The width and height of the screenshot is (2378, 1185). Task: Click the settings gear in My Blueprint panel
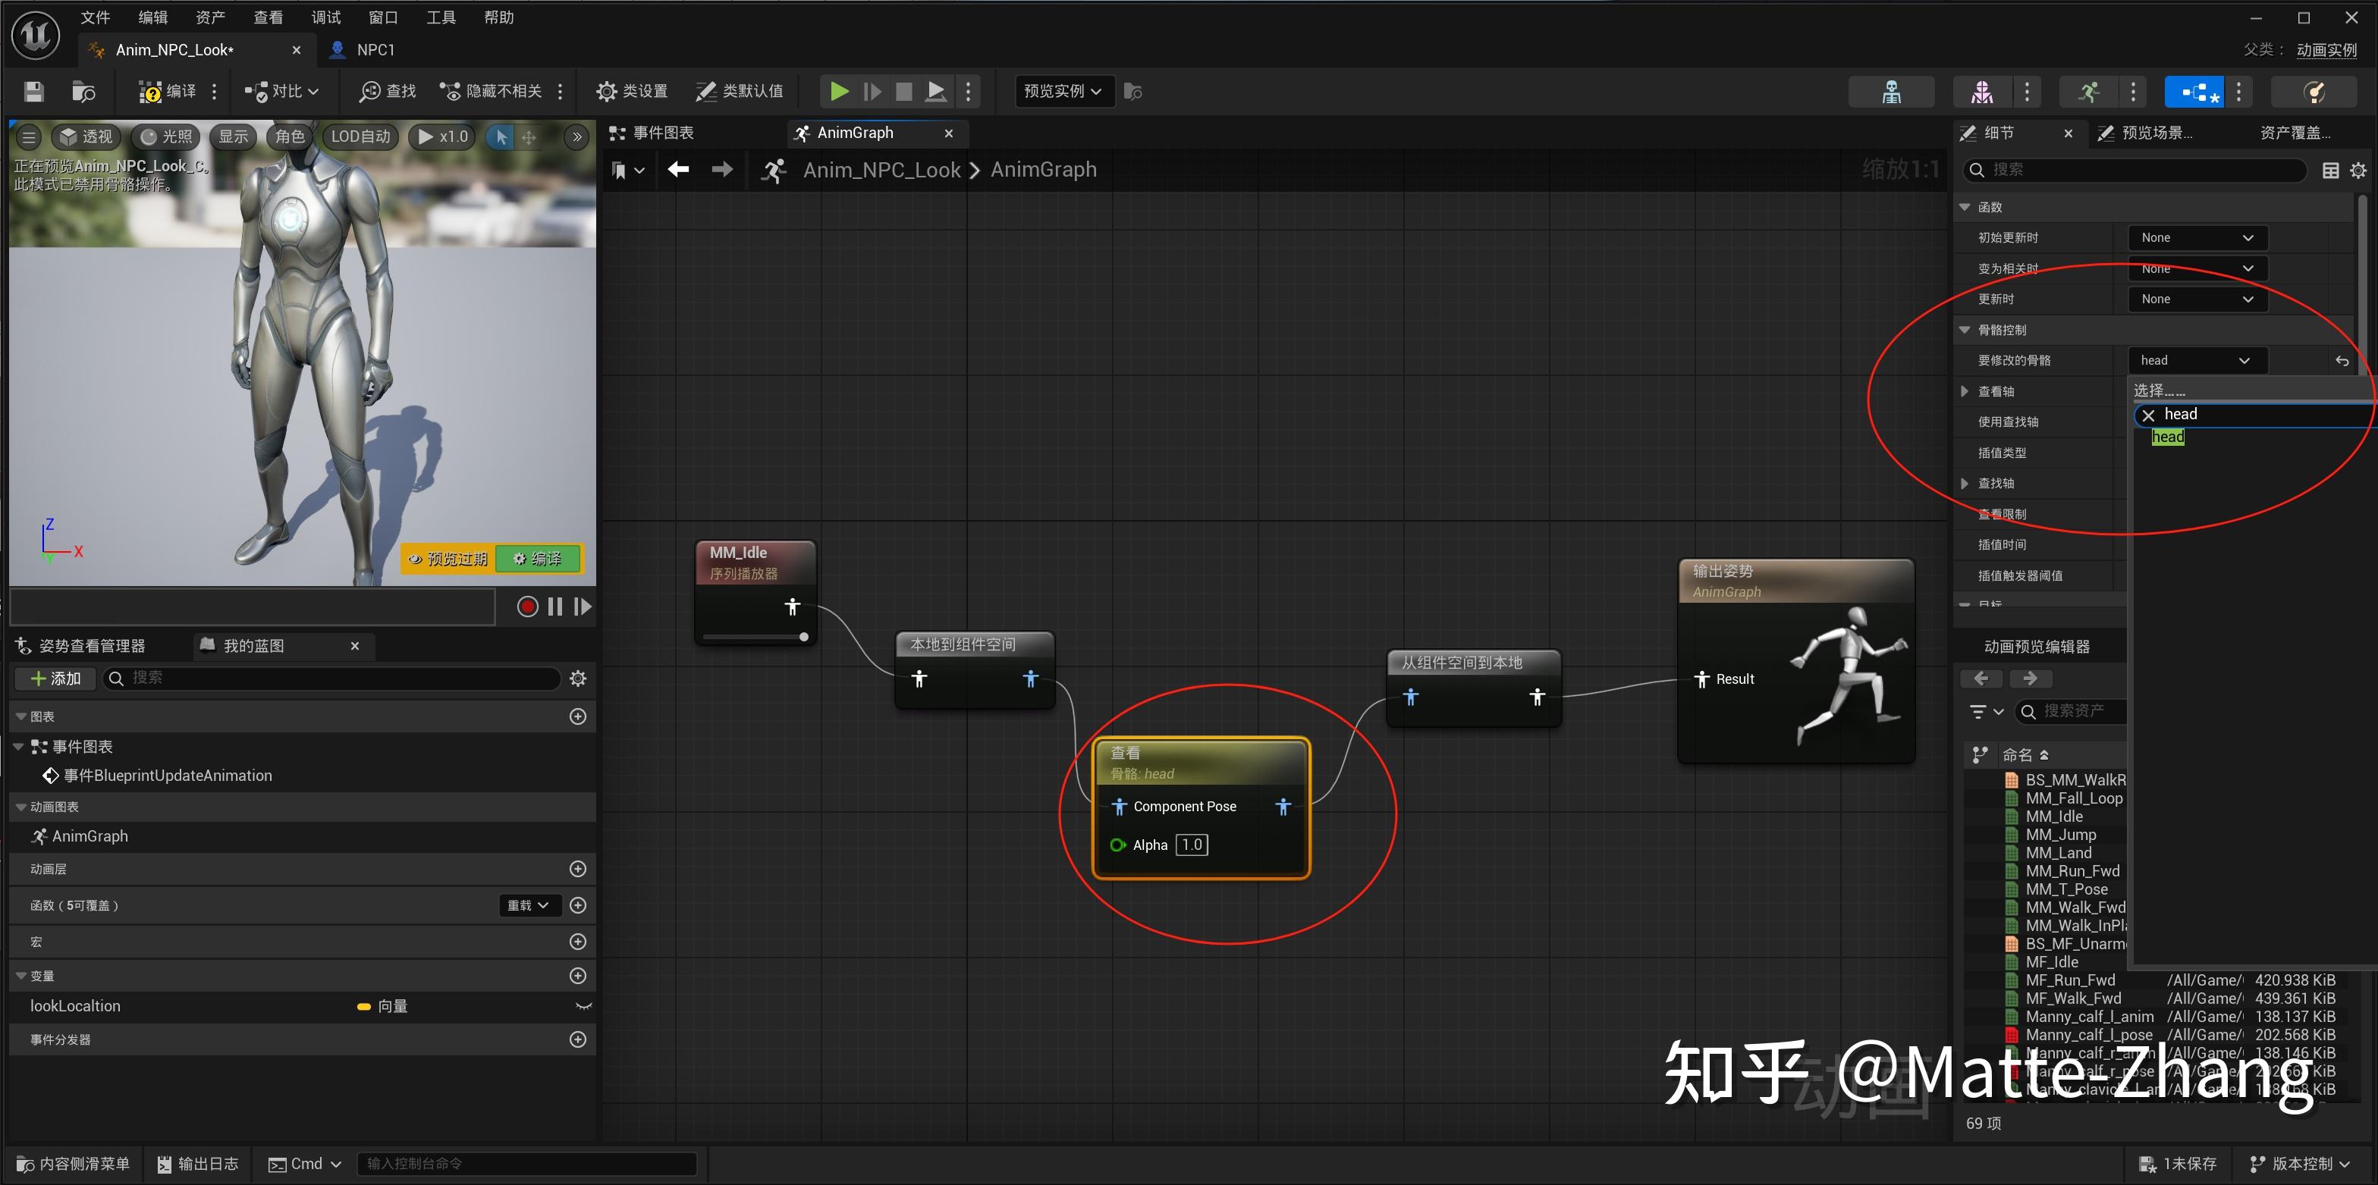[578, 679]
